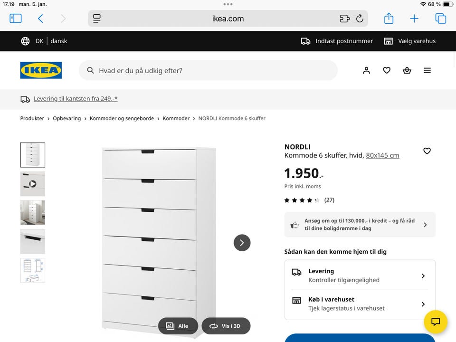This screenshot has height=342, width=456.
Task: Open the 80x145 cm size link
Action: (382, 155)
